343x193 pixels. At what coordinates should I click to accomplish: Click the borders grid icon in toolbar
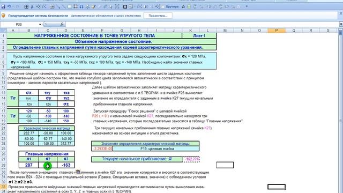(x=26, y=6)
